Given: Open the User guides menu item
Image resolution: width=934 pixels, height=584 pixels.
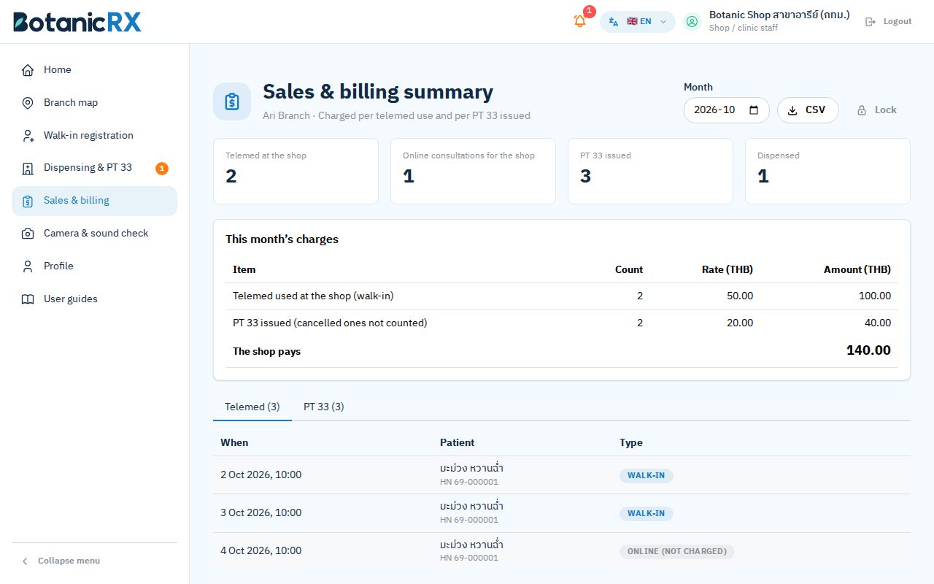Looking at the screenshot, I should [x=94, y=299].
